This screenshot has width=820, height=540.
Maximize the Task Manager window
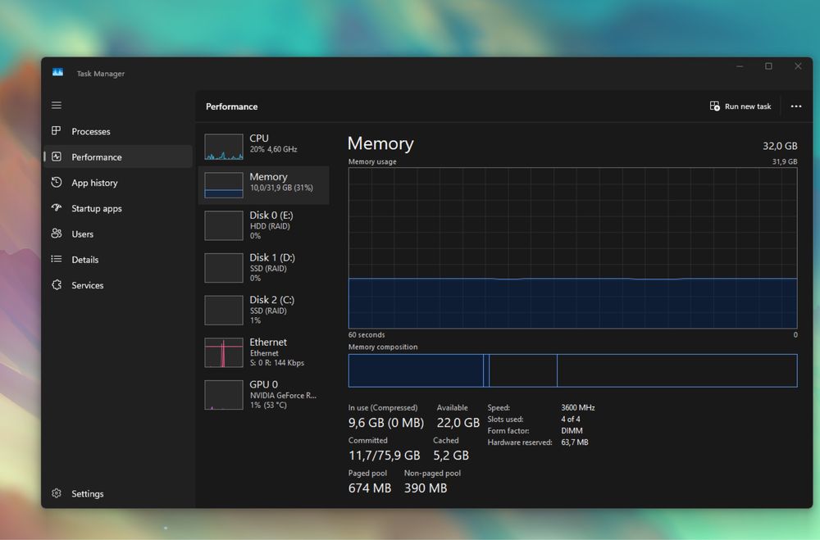(768, 66)
